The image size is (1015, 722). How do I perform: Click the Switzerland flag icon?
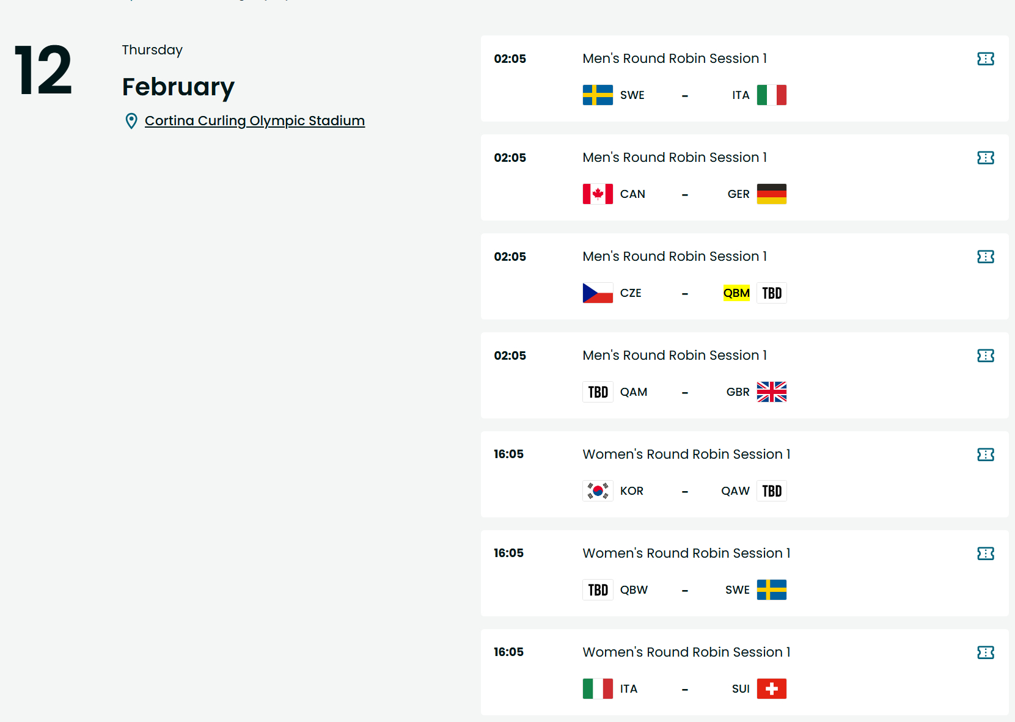tap(772, 688)
